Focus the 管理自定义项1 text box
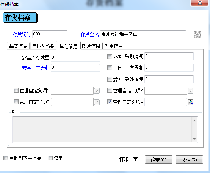 tap(72, 90)
